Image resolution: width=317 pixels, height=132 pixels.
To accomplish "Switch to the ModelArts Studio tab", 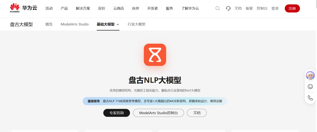I will [75, 24].
